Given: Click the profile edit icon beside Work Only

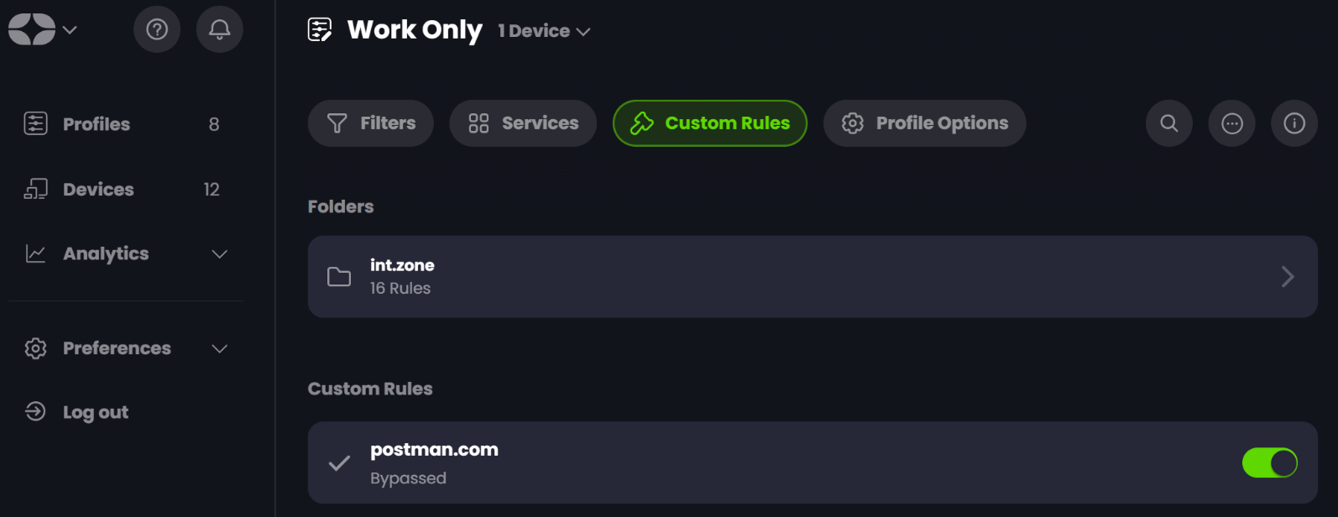Looking at the screenshot, I should [x=320, y=29].
